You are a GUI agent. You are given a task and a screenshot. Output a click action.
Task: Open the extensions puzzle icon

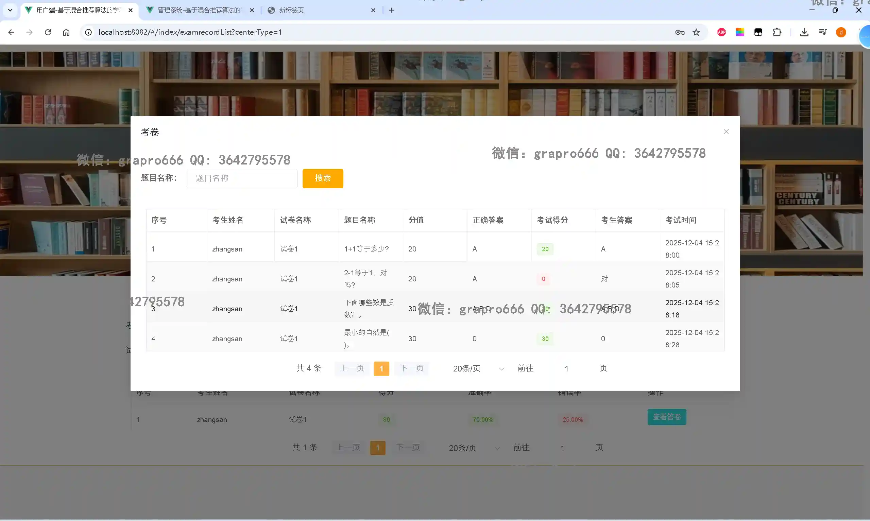(x=777, y=32)
